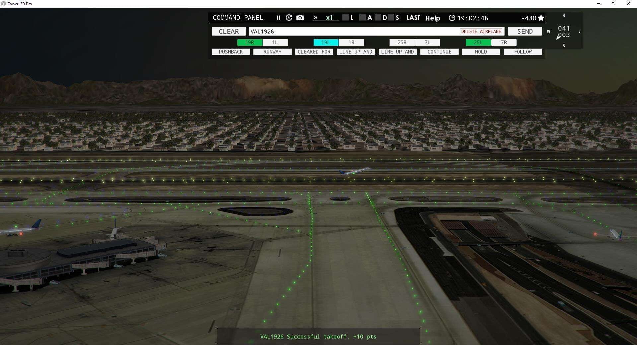Open the Help menu
The image size is (637, 345).
tap(432, 18)
